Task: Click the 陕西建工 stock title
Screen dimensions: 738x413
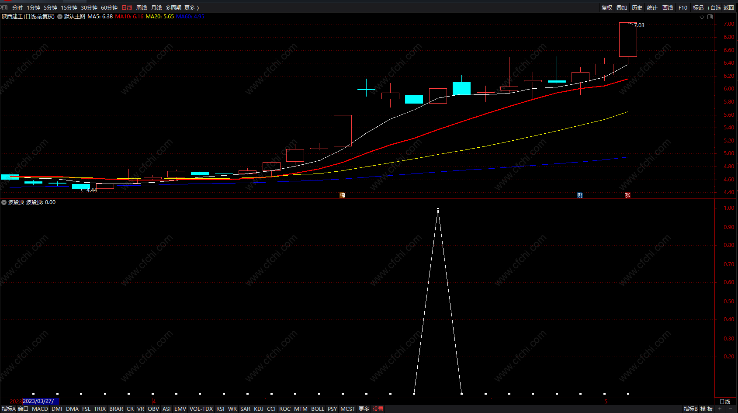Action: pyautogui.click(x=12, y=17)
